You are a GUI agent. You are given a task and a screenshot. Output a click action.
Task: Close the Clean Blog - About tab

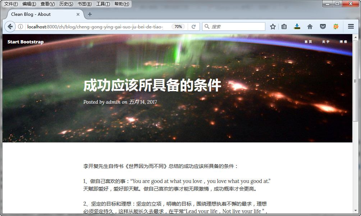[78, 14]
